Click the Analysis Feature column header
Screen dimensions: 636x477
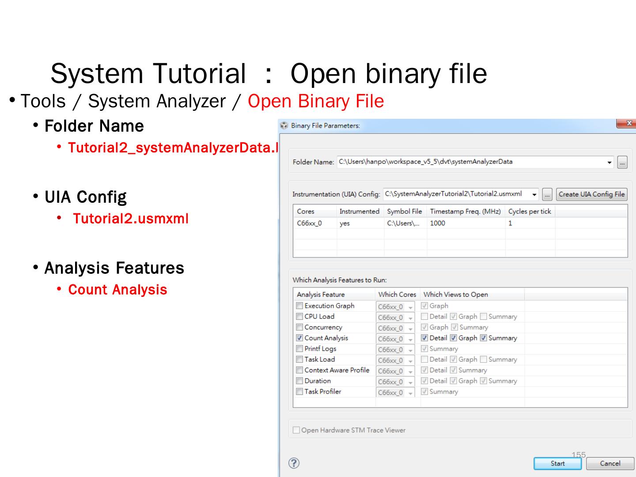pos(321,295)
